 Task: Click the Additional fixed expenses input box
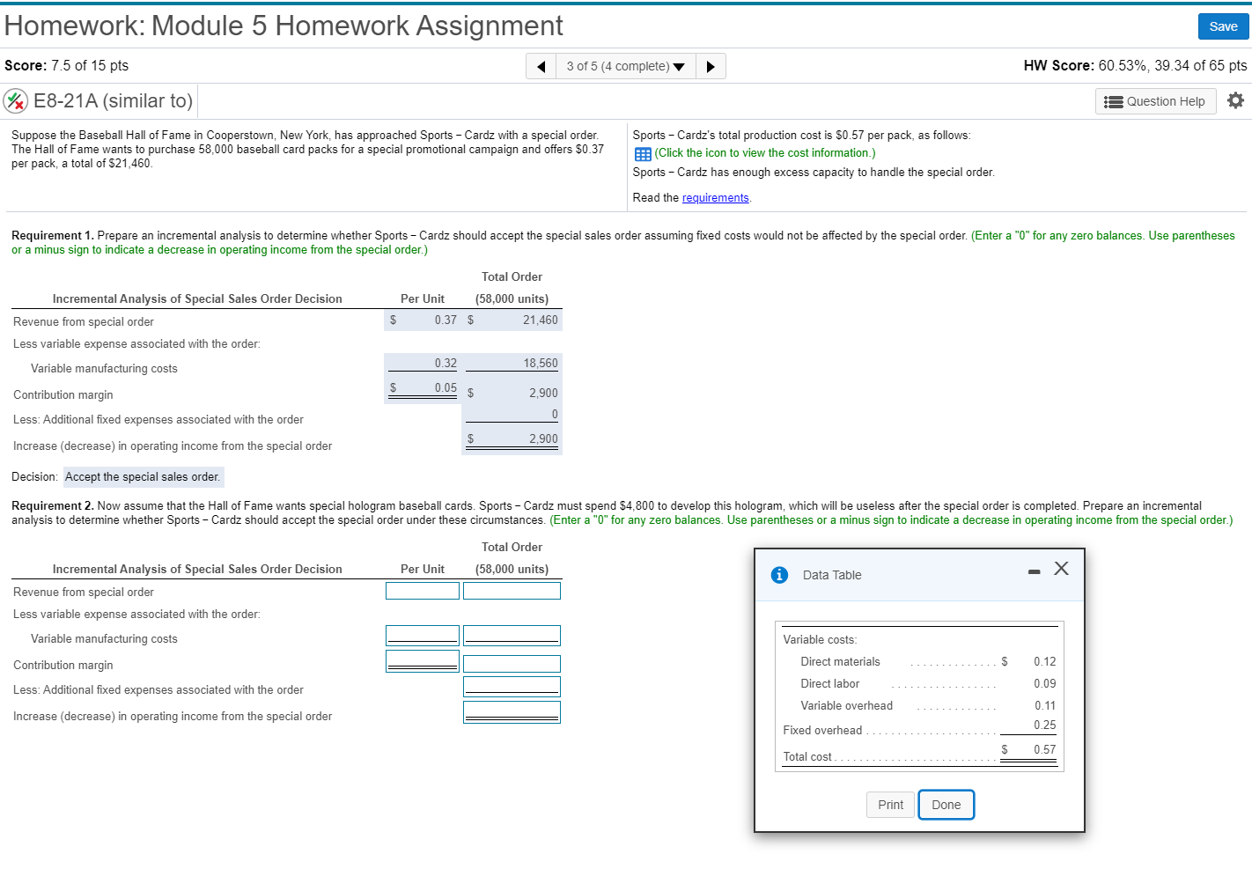[x=512, y=686]
